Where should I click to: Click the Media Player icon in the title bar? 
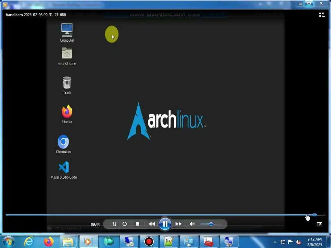[x=5, y=5]
